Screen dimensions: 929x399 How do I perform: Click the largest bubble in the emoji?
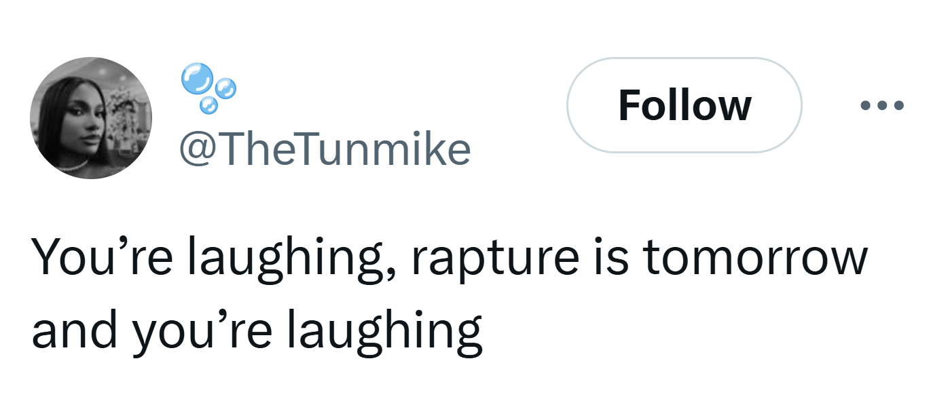(196, 78)
